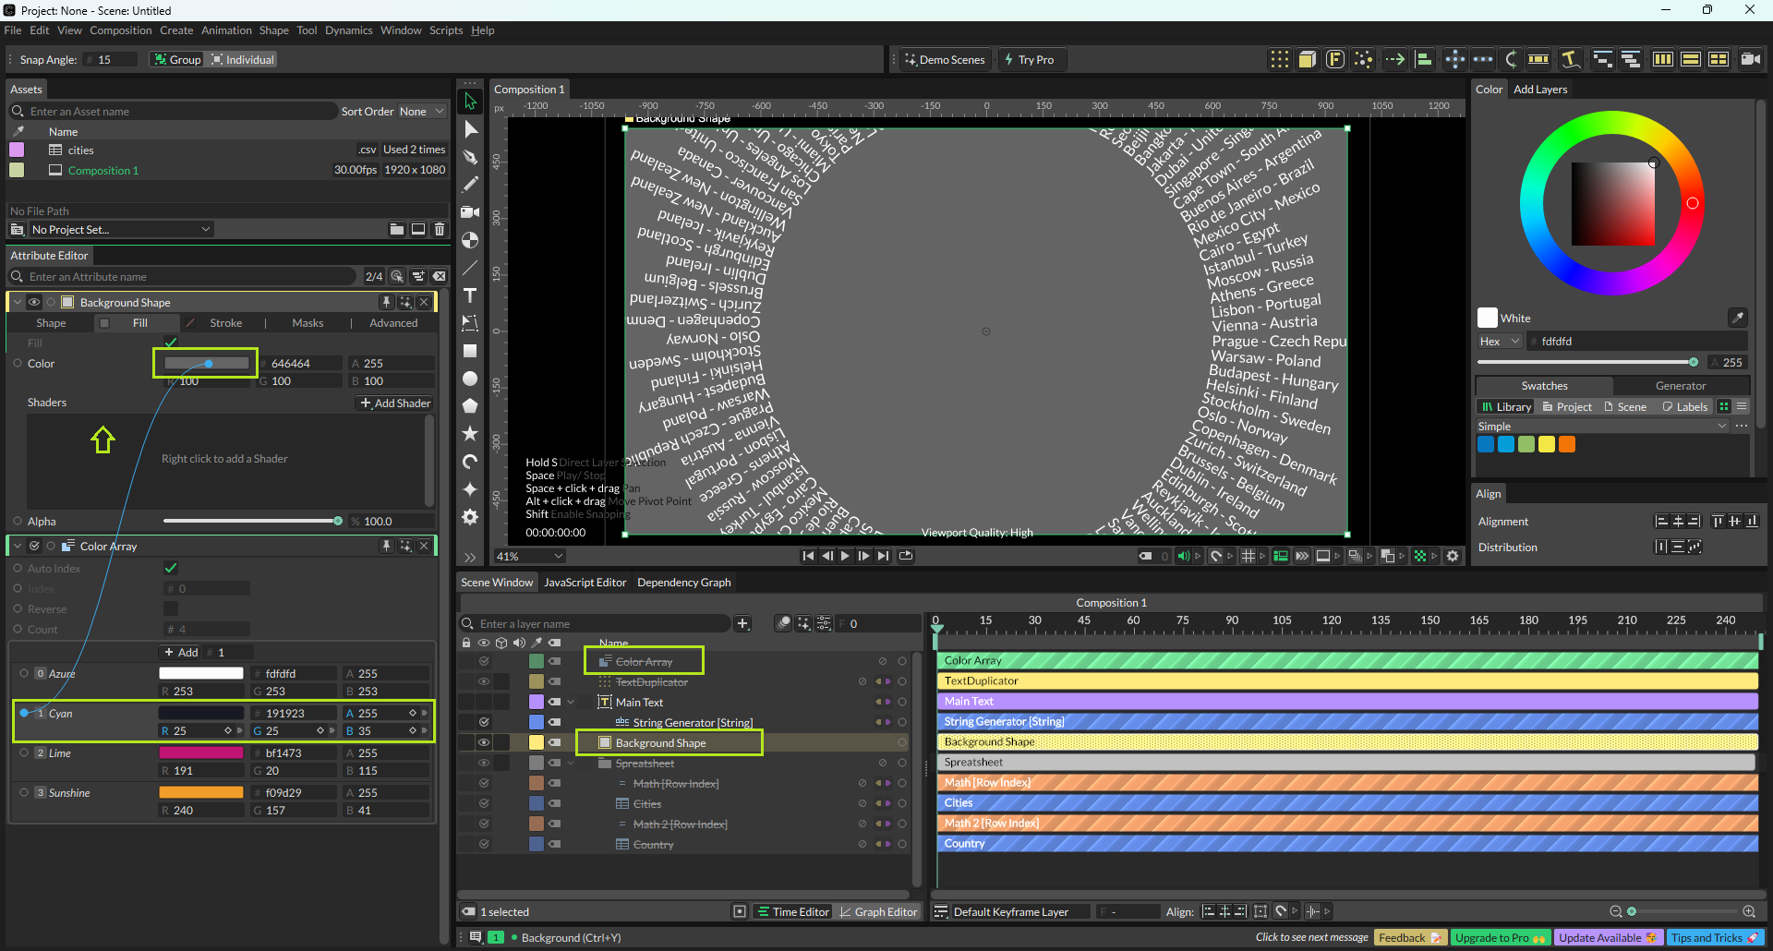Viewport: 1773px width, 951px height.
Task: Click the add layer plus icon
Action: (742, 624)
